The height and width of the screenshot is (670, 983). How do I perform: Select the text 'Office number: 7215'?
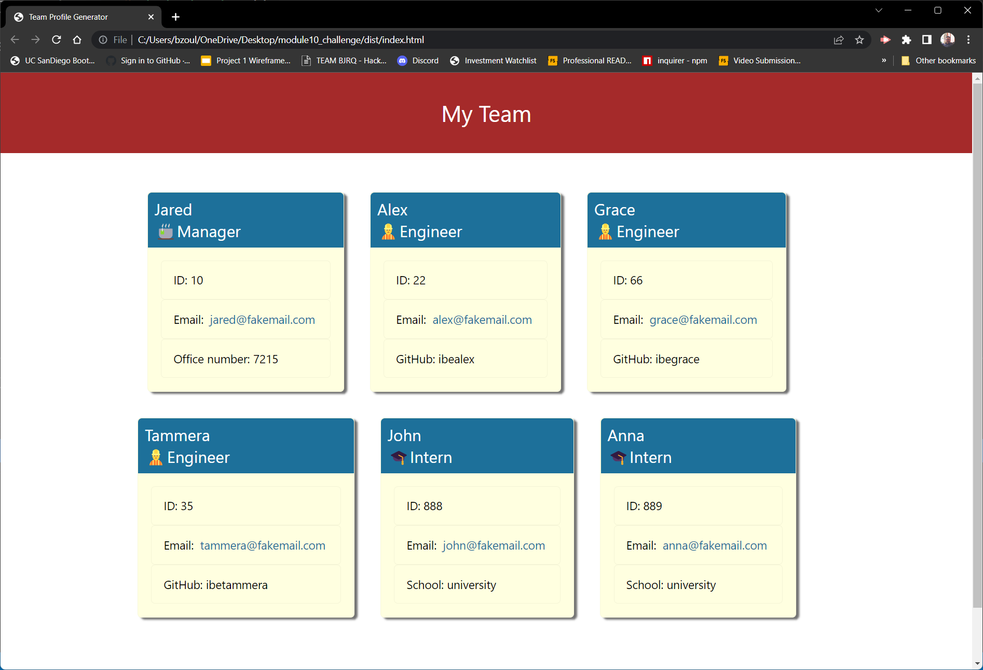pos(226,359)
